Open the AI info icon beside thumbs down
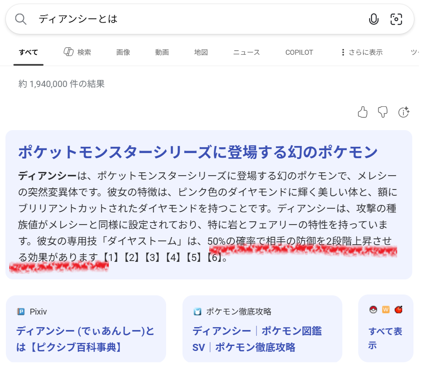 click(403, 112)
